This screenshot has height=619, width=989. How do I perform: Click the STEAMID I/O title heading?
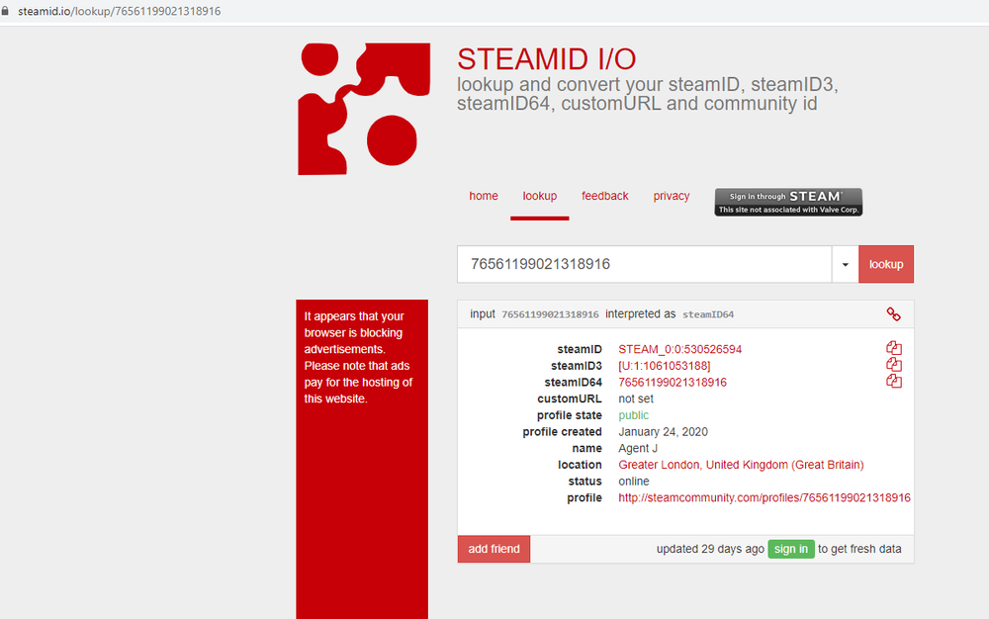tap(546, 59)
